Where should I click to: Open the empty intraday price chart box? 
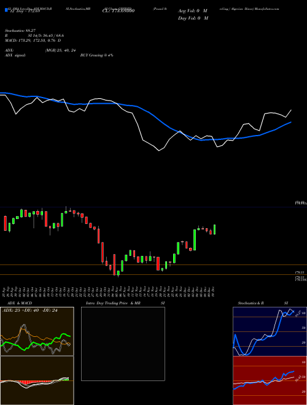tap(123, 344)
